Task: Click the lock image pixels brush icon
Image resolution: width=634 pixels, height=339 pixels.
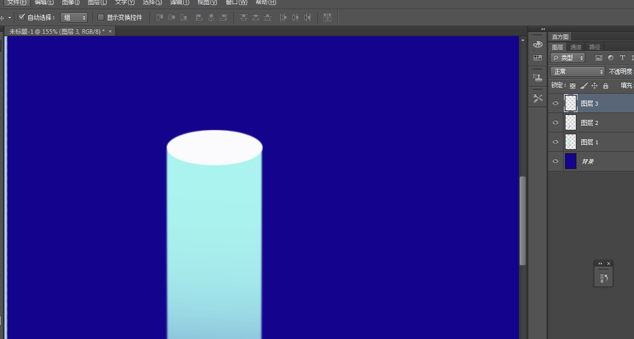Action: pos(584,86)
